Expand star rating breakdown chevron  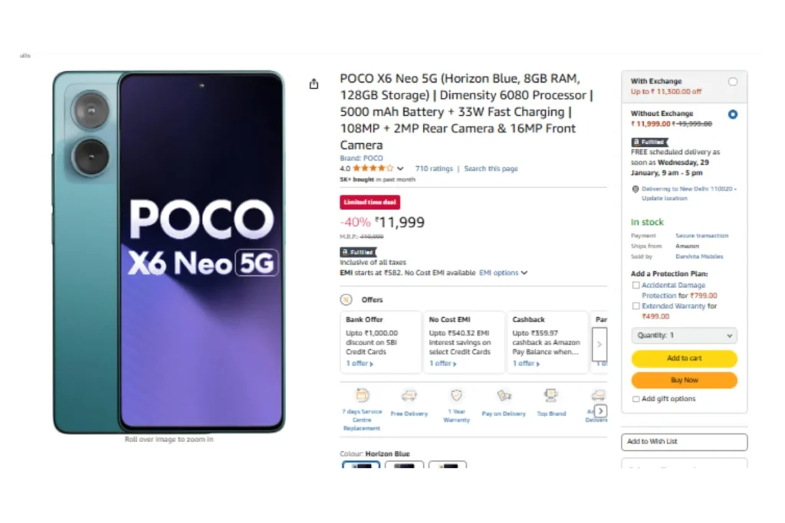400,168
